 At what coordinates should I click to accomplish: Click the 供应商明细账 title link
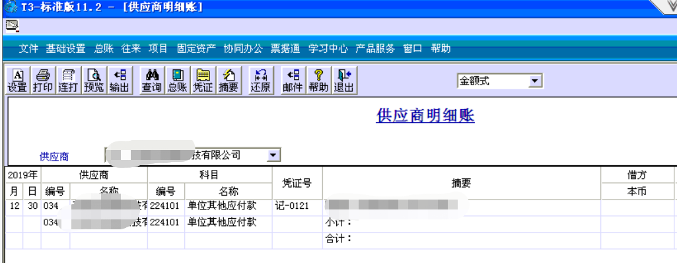[425, 116]
